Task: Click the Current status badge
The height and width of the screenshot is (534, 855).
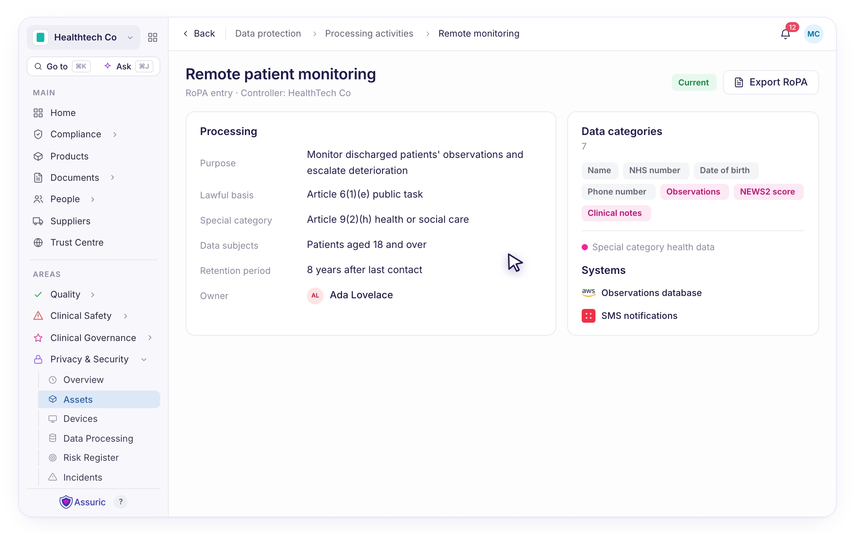Action: coord(694,82)
